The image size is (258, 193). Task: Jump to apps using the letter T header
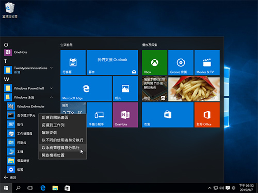point(6,61)
